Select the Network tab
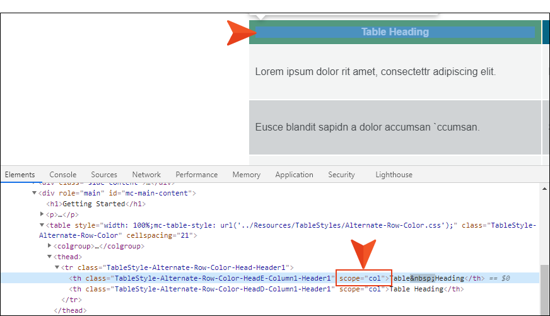The width and height of the screenshot is (550, 316). (x=146, y=175)
